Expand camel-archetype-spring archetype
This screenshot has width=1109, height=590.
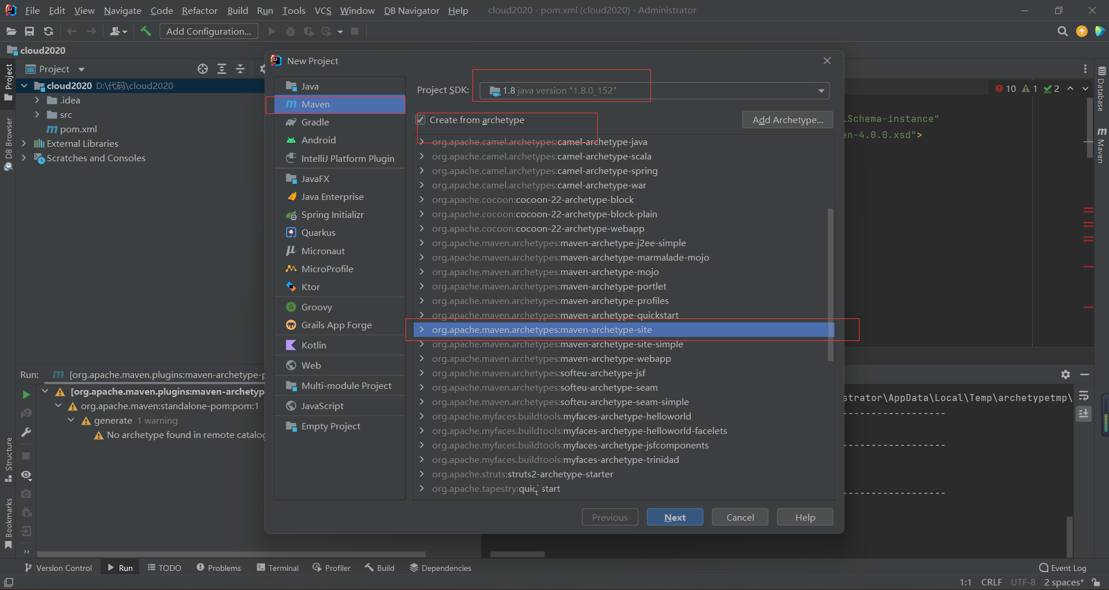(x=422, y=171)
